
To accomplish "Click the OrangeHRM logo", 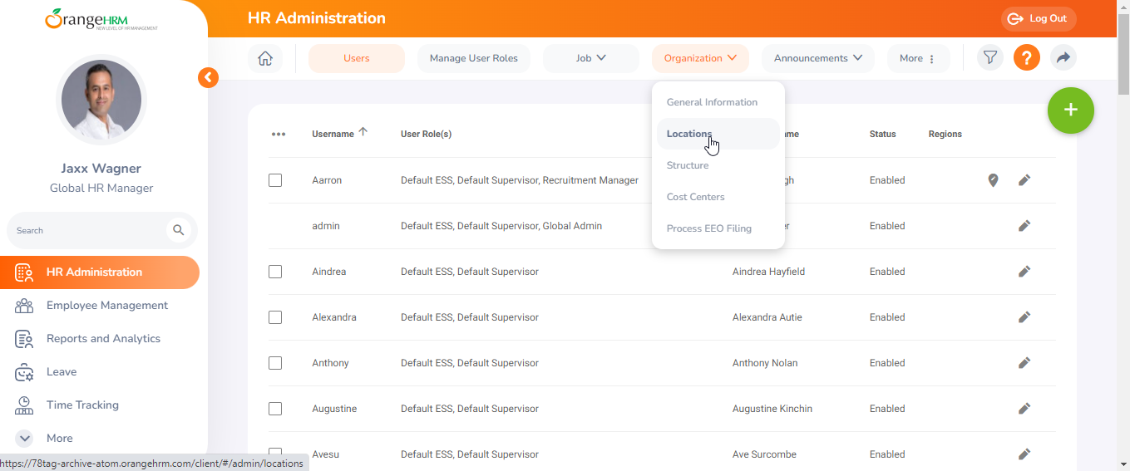I will pyautogui.click(x=101, y=18).
